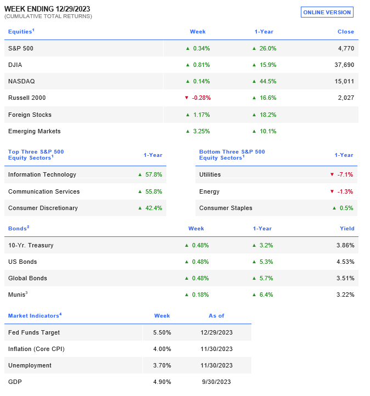Image resolution: width=370 pixels, height=396 pixels.
Task: Click the red down arrow for Russell 2000
Action: [x=187, y=98]
